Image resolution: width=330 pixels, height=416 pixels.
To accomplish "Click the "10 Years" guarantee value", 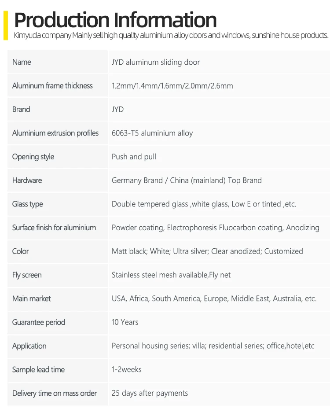I will pyautogui.click(x=125, y=322).
